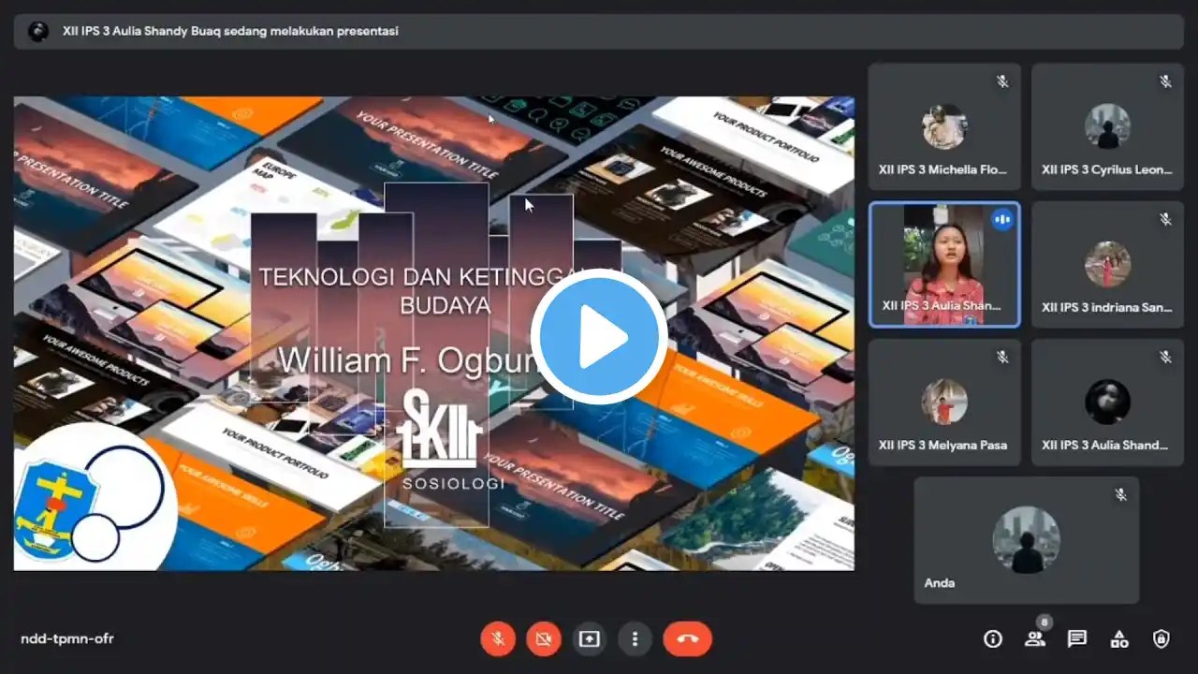Click the muted mic icon on indriana's tile

click(x=1165, y=219)
